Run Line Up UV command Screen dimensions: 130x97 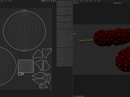click(x=64, y=34)
